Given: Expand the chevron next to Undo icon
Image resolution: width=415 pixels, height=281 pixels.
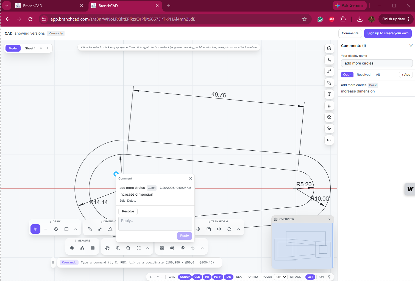Looking at the screenshot, I should (202, 248).
